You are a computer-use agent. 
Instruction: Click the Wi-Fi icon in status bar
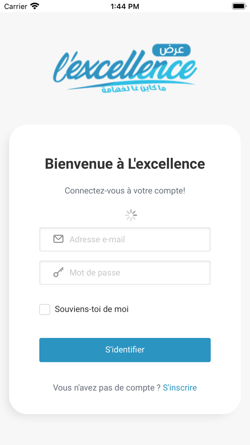pos(33,6)
